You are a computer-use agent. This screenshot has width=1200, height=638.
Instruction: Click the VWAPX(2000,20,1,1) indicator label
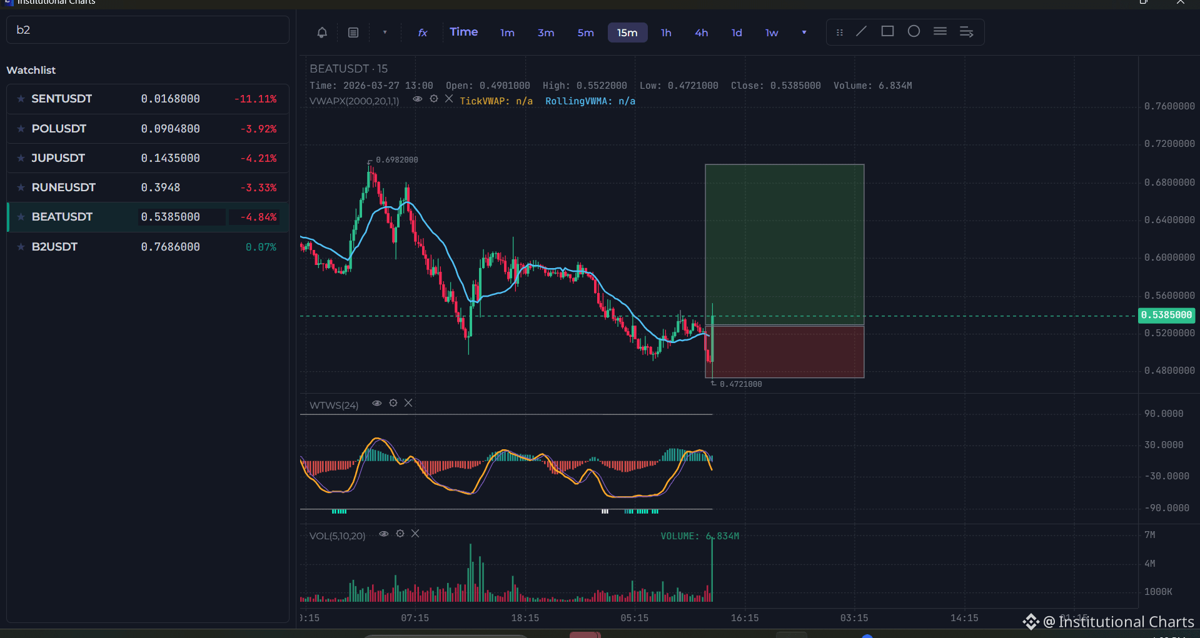[354, 101]
